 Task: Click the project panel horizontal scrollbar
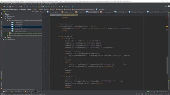click(18, 90)
